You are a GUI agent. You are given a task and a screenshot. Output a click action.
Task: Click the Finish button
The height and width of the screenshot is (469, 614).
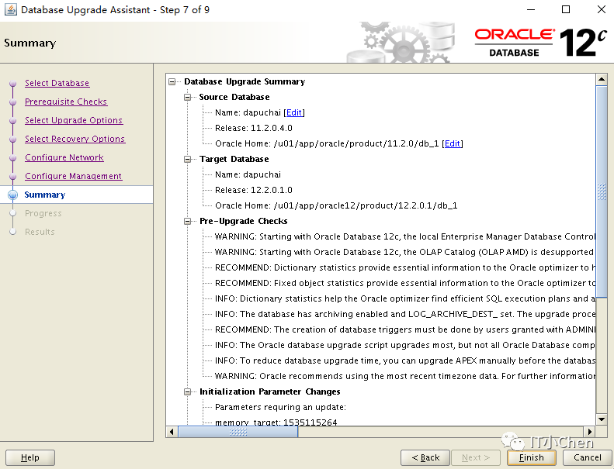click(532, 457)
